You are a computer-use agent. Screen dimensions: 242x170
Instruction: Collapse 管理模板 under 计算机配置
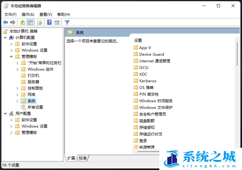(x=11, y=57)
